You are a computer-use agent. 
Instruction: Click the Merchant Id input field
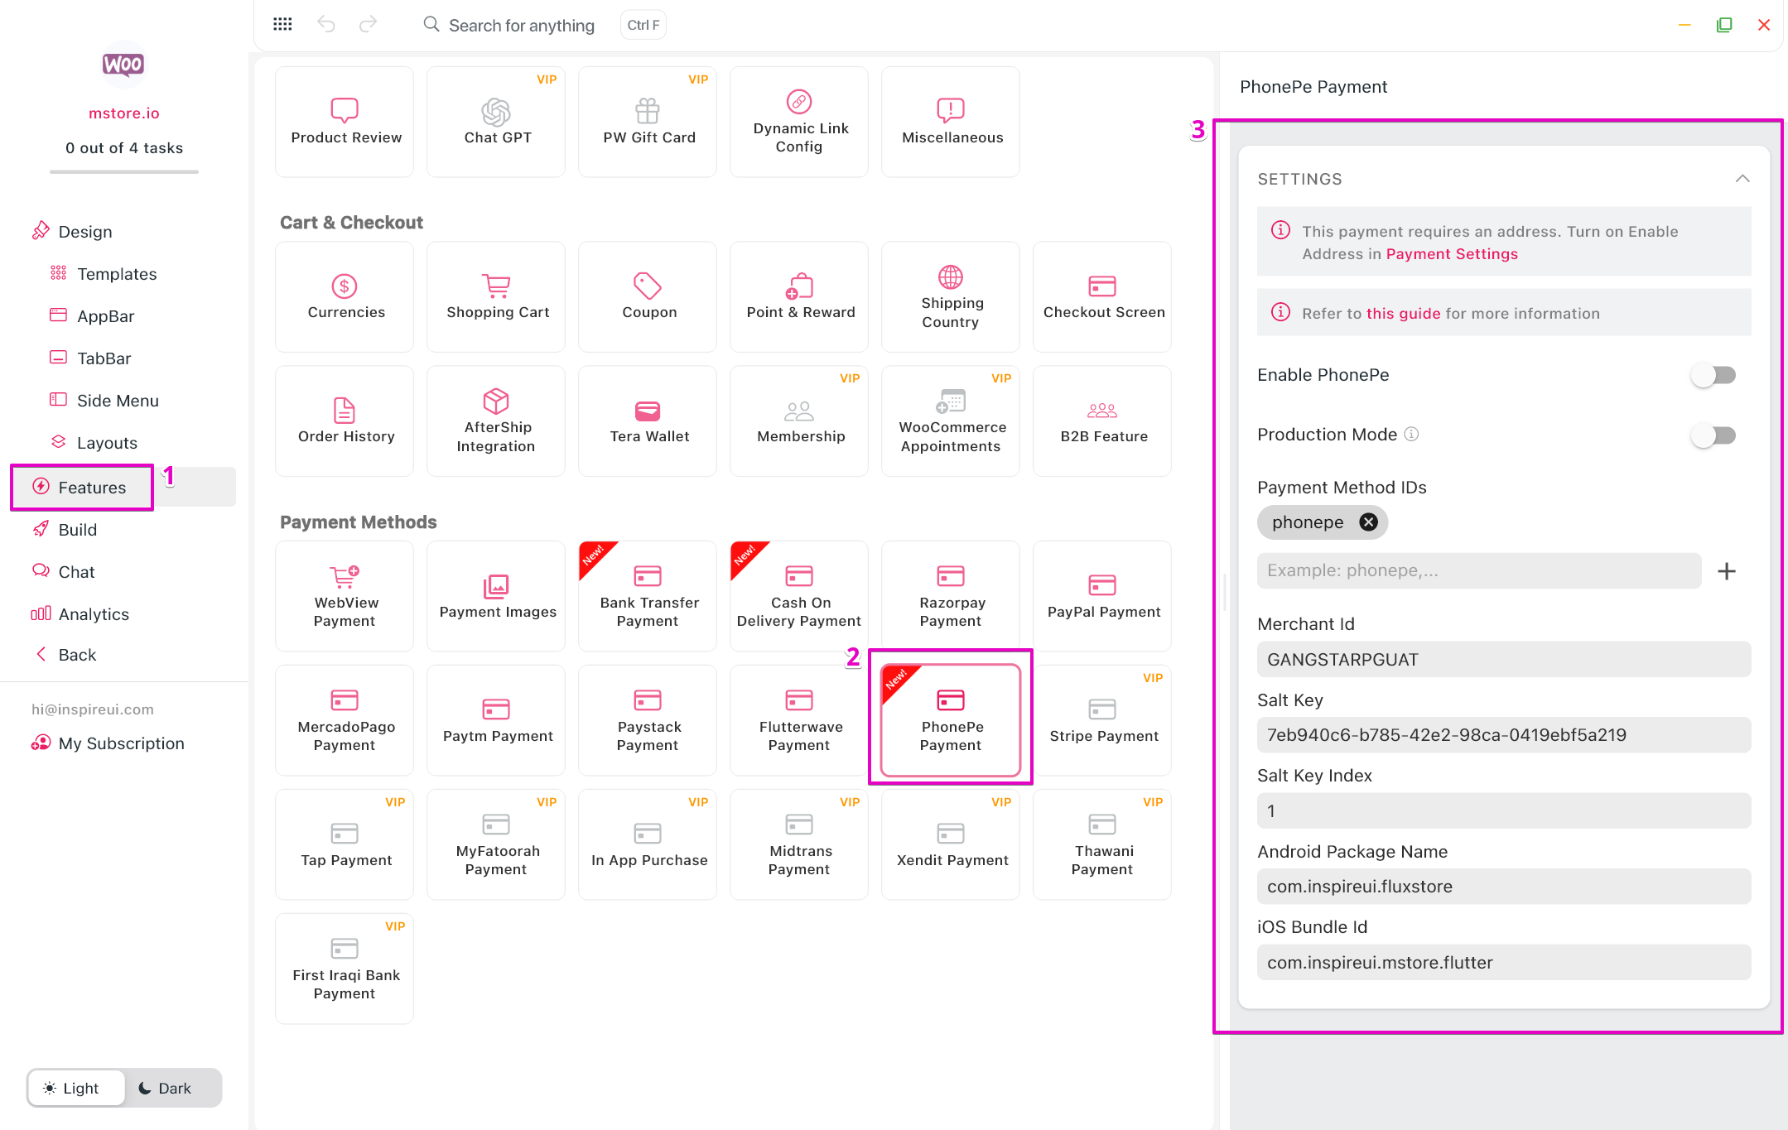(x=1503, y=659)
